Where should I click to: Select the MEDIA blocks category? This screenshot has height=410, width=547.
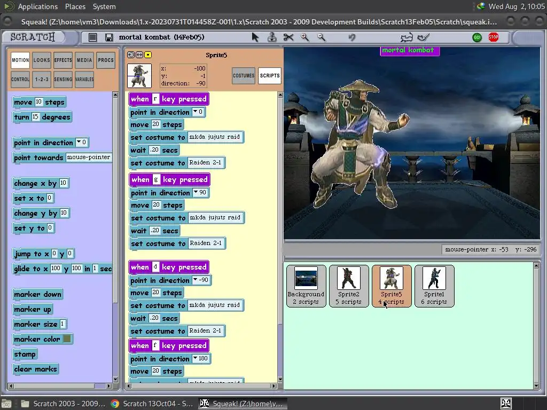pos(84,60)
